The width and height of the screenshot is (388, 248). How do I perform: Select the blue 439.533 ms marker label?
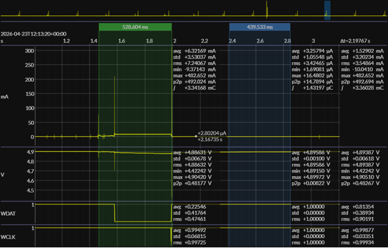pyautogui.click(x=259, y=27)
